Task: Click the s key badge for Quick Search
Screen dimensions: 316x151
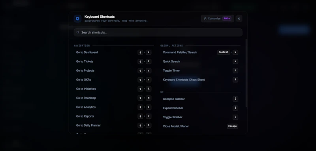Action: (x=235, y=62)
